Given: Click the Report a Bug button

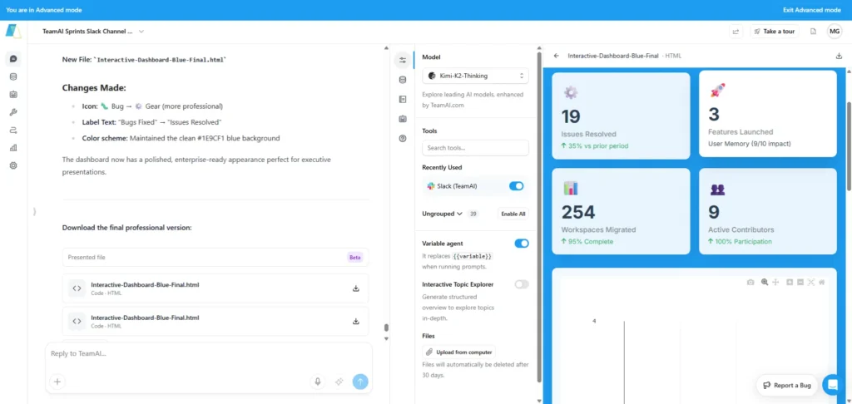Looking at the screenshot, I should (787, 385).
